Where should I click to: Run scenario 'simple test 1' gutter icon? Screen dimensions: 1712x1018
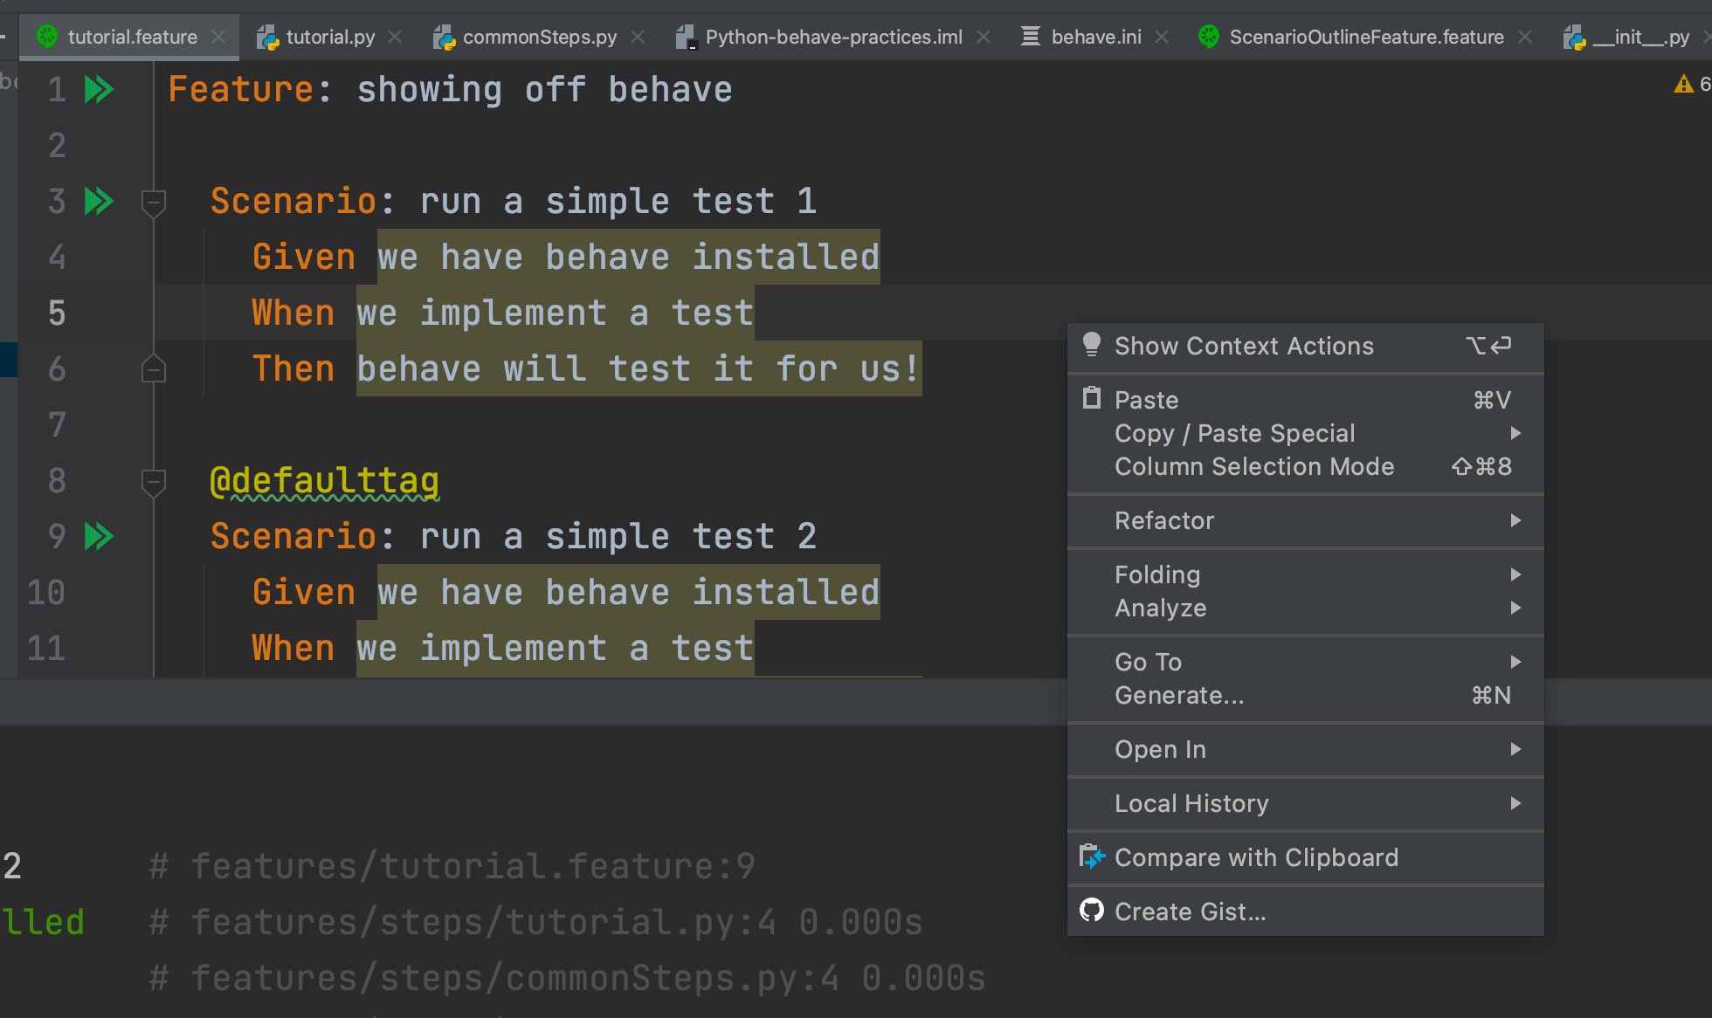point(99,201)
